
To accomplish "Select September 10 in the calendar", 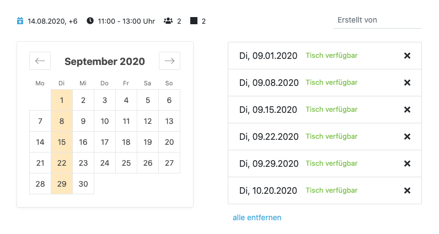I will (x=105, y=121).
